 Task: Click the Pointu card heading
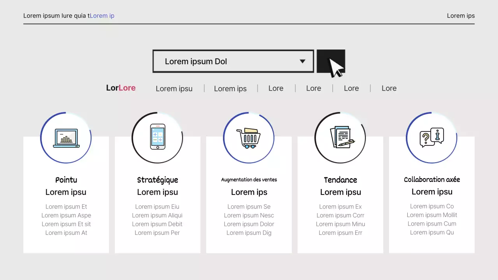(x=66, y=180)
